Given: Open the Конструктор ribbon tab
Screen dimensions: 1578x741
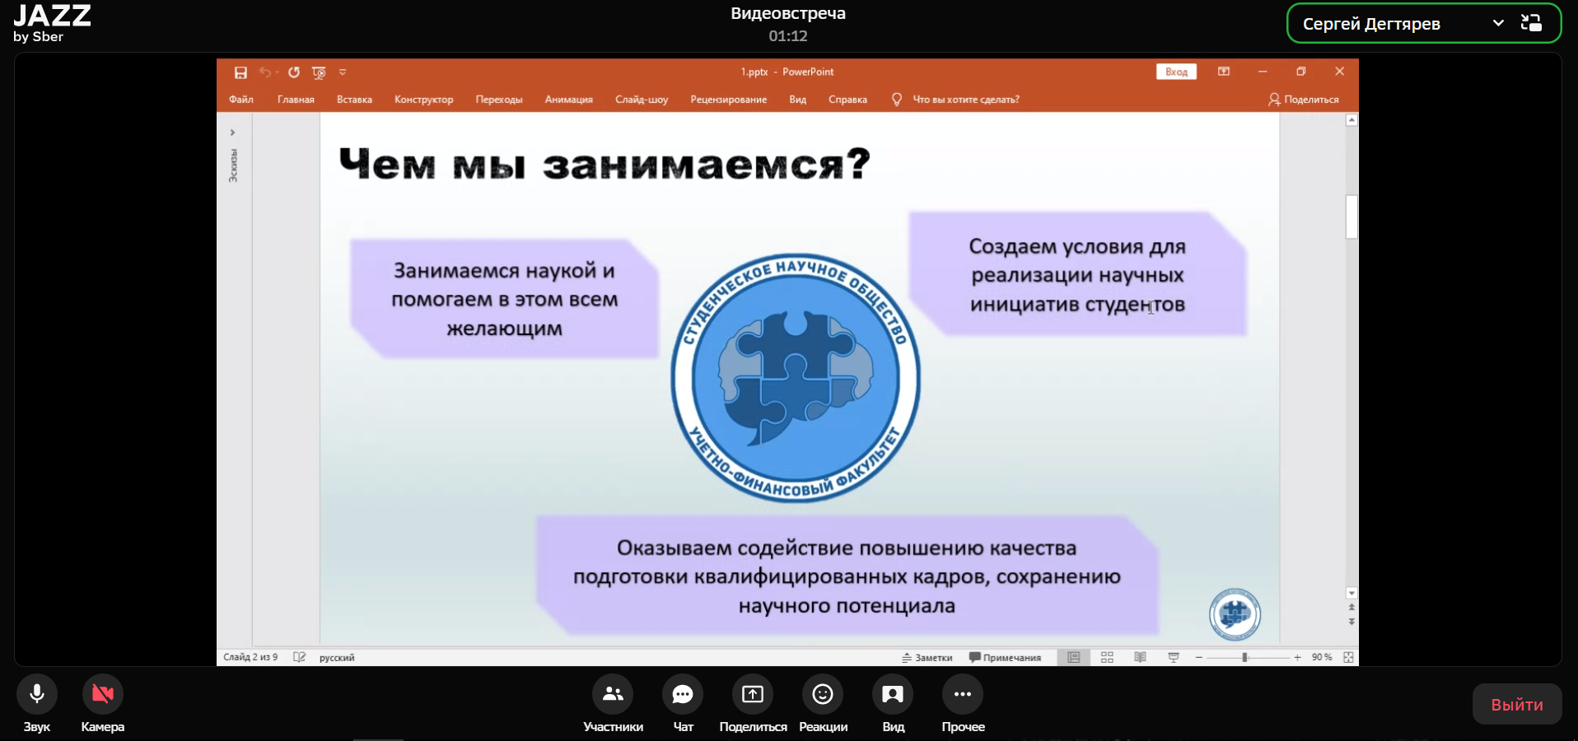Looking at the screenshot, I should pos(423,100).
